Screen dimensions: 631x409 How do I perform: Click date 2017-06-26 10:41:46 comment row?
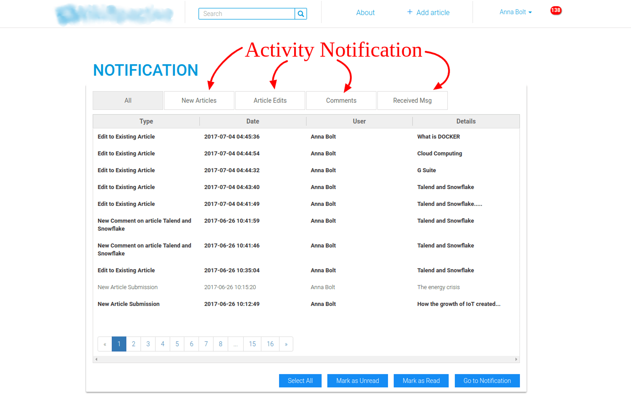click(x=232, y=245)
